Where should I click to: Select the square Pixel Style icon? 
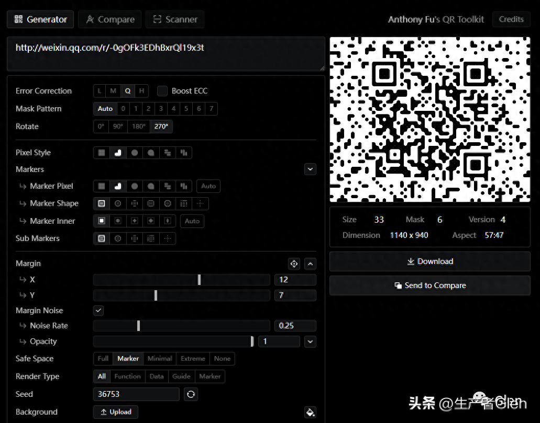[x=102, y=153]
